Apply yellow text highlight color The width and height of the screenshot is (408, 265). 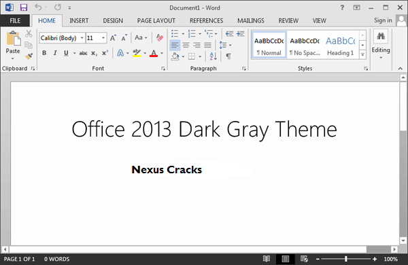[x=137, y=53]
